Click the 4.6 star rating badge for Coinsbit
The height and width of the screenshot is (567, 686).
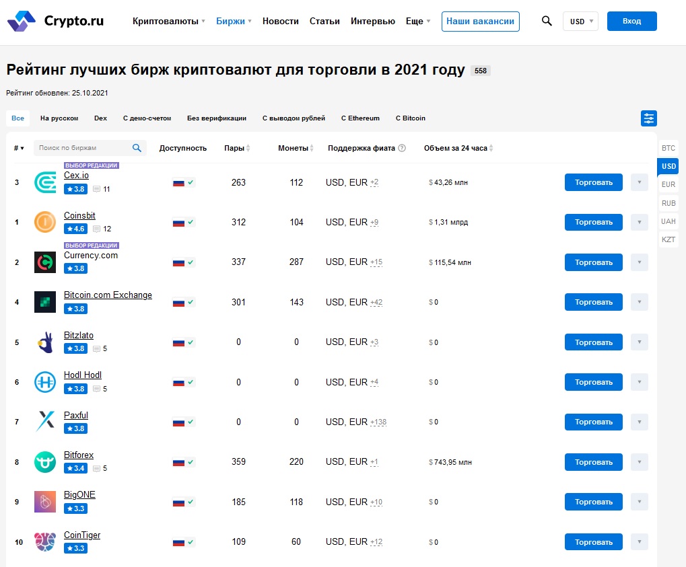coord(75,229)
